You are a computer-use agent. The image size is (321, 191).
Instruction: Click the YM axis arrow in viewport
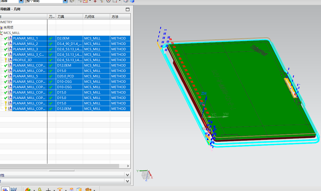point(225,116)
